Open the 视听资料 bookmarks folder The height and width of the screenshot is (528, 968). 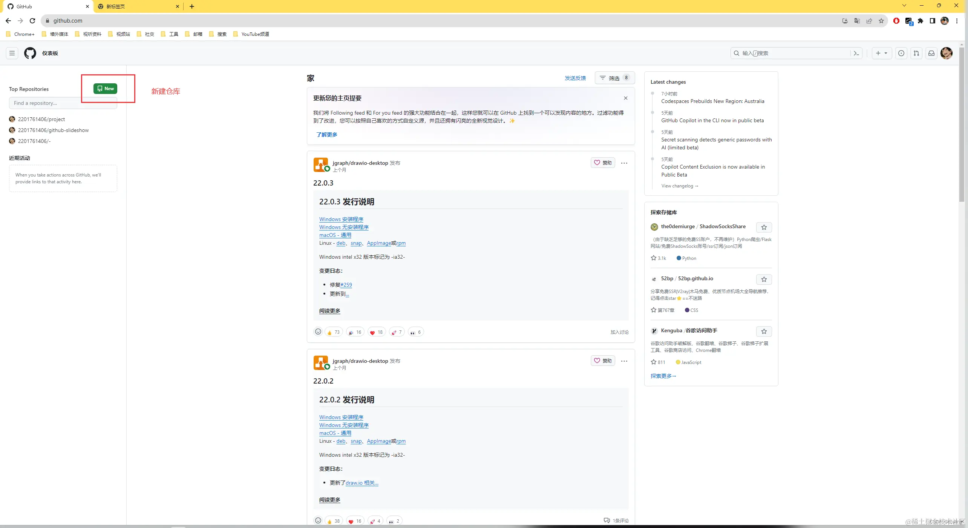point(89,34)
